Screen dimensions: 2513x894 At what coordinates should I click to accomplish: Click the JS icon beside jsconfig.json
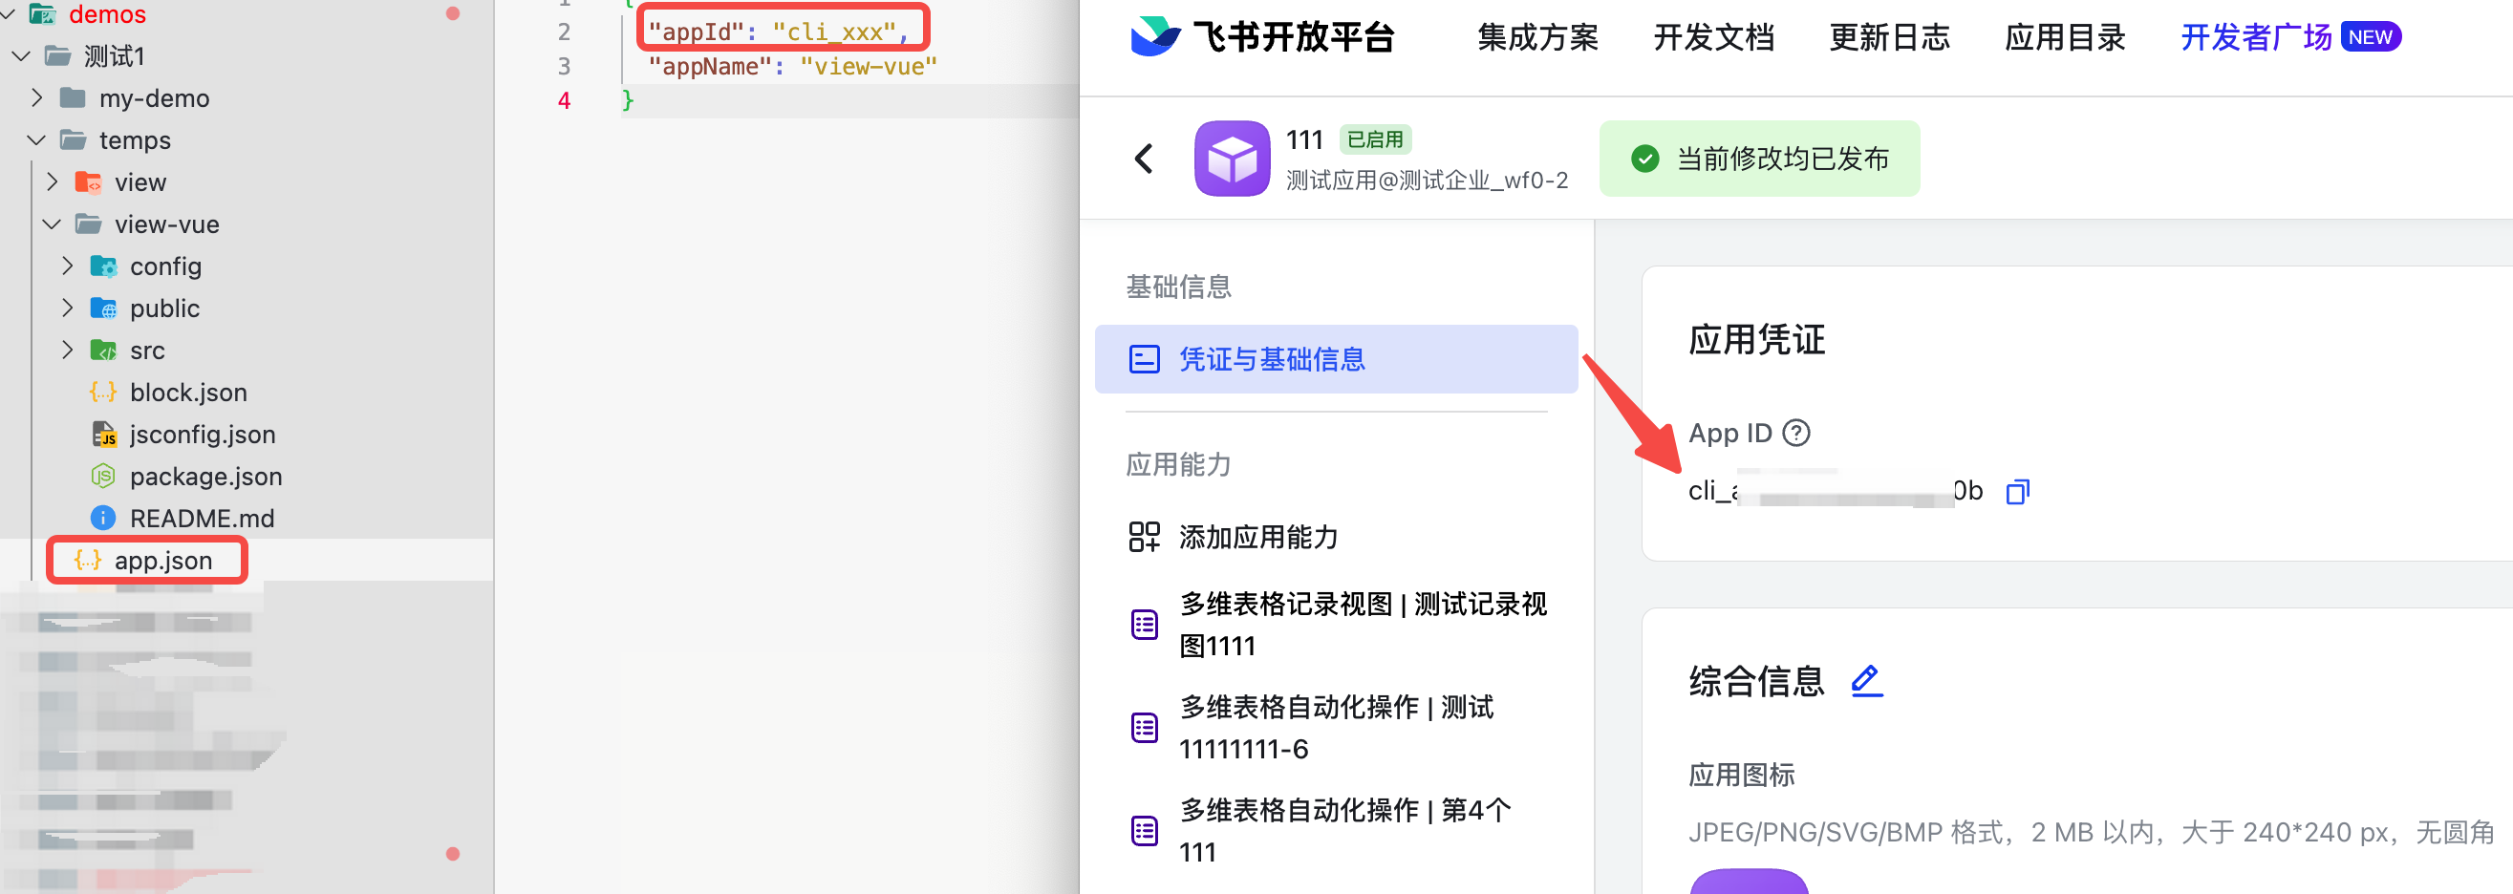[103, 434]
